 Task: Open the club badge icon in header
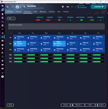point(17,7)
